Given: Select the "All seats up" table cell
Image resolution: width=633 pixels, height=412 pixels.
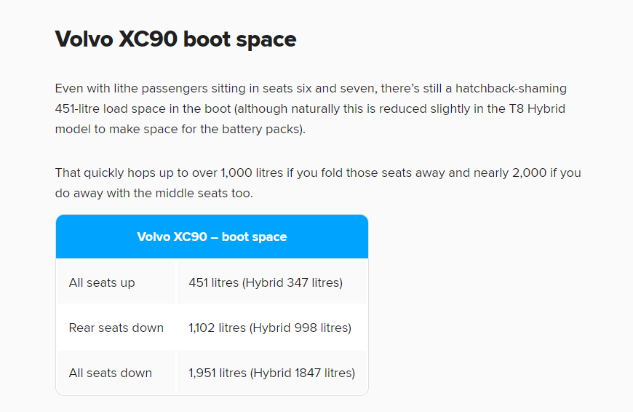Looking at the screenshot, I should 102,282.
